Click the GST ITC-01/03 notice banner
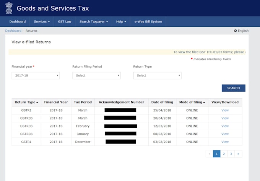This screenshot has height=181, width=260. [x=127, y=52]
